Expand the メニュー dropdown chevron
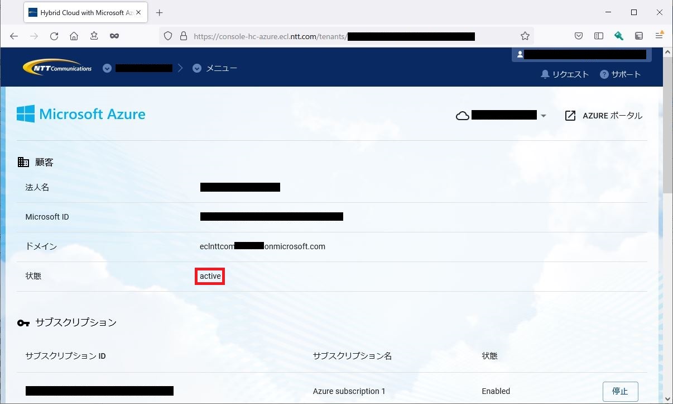673x404 pixels. (196, 68)
